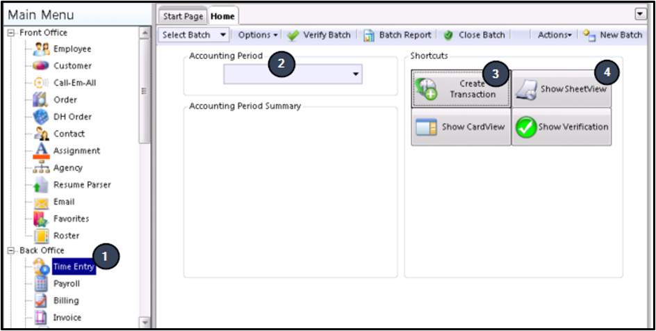Click the Customer icon in Main Menu
This screenshot has width=656, height=331.
tap(41, 65)
